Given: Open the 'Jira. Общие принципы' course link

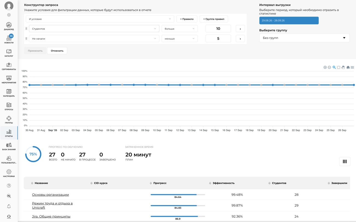Looking at the screenshot, I should click(x=51, y=217).
